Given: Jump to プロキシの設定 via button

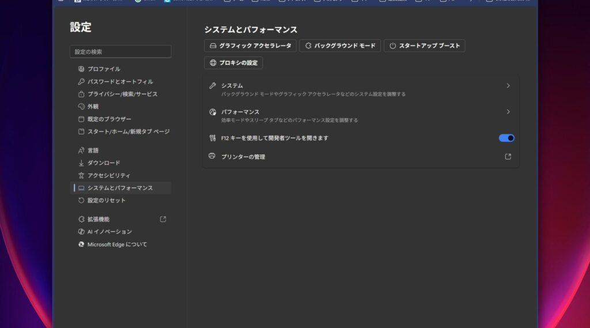Looking at the screenshot, I should coord(233,63).
